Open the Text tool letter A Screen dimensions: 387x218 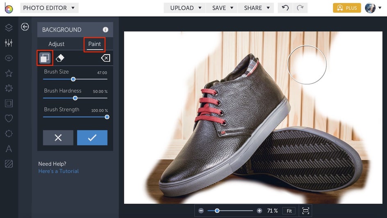tap(9, 149)
